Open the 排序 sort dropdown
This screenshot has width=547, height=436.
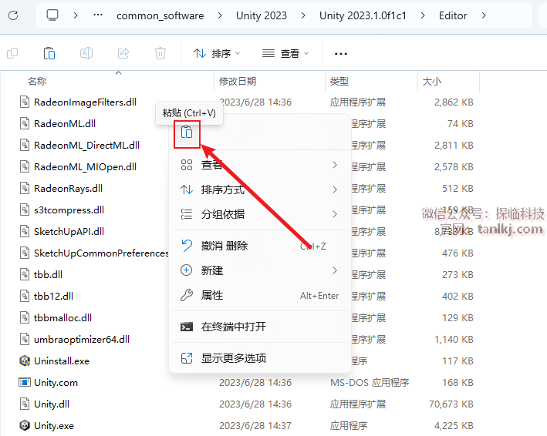coord(217,54)
